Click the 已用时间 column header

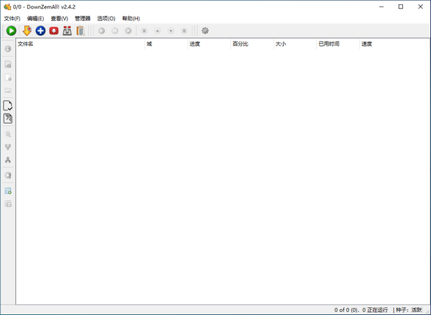(338, 44)
